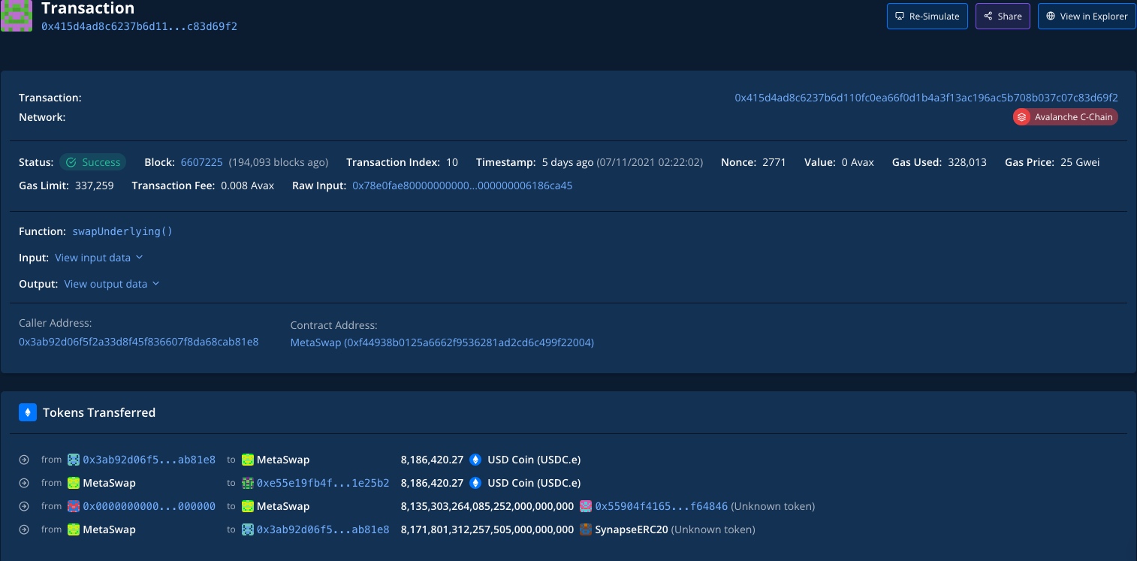
Task: Expand View input data
Action: coord(98,258)
